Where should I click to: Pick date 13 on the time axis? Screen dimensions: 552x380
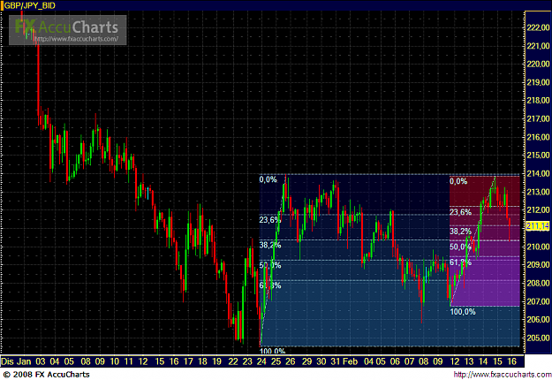(469, 361)
